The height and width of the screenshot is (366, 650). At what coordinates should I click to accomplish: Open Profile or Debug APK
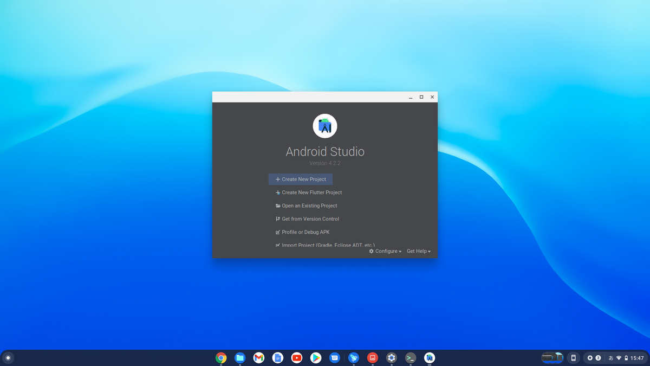pyautogui.click(x=302, y=232)
